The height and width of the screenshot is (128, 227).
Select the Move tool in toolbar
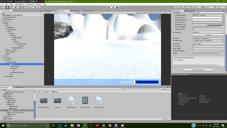tap(7, 7)
